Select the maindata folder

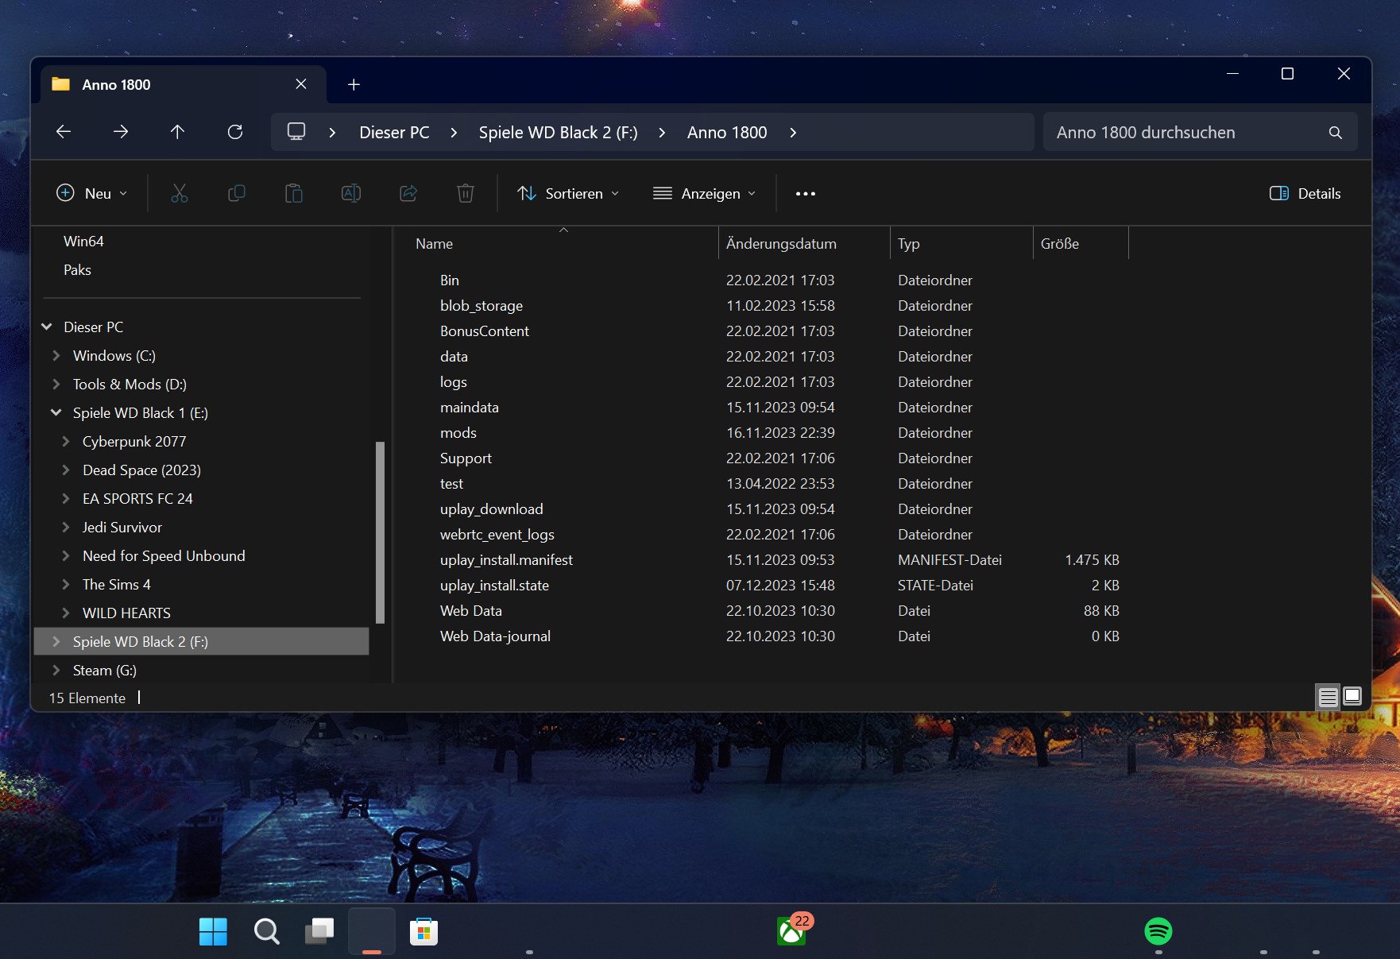(470, 408)
